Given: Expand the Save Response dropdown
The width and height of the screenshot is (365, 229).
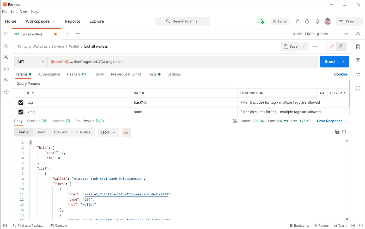Looking at the screenshot, I should coord(332,121).
